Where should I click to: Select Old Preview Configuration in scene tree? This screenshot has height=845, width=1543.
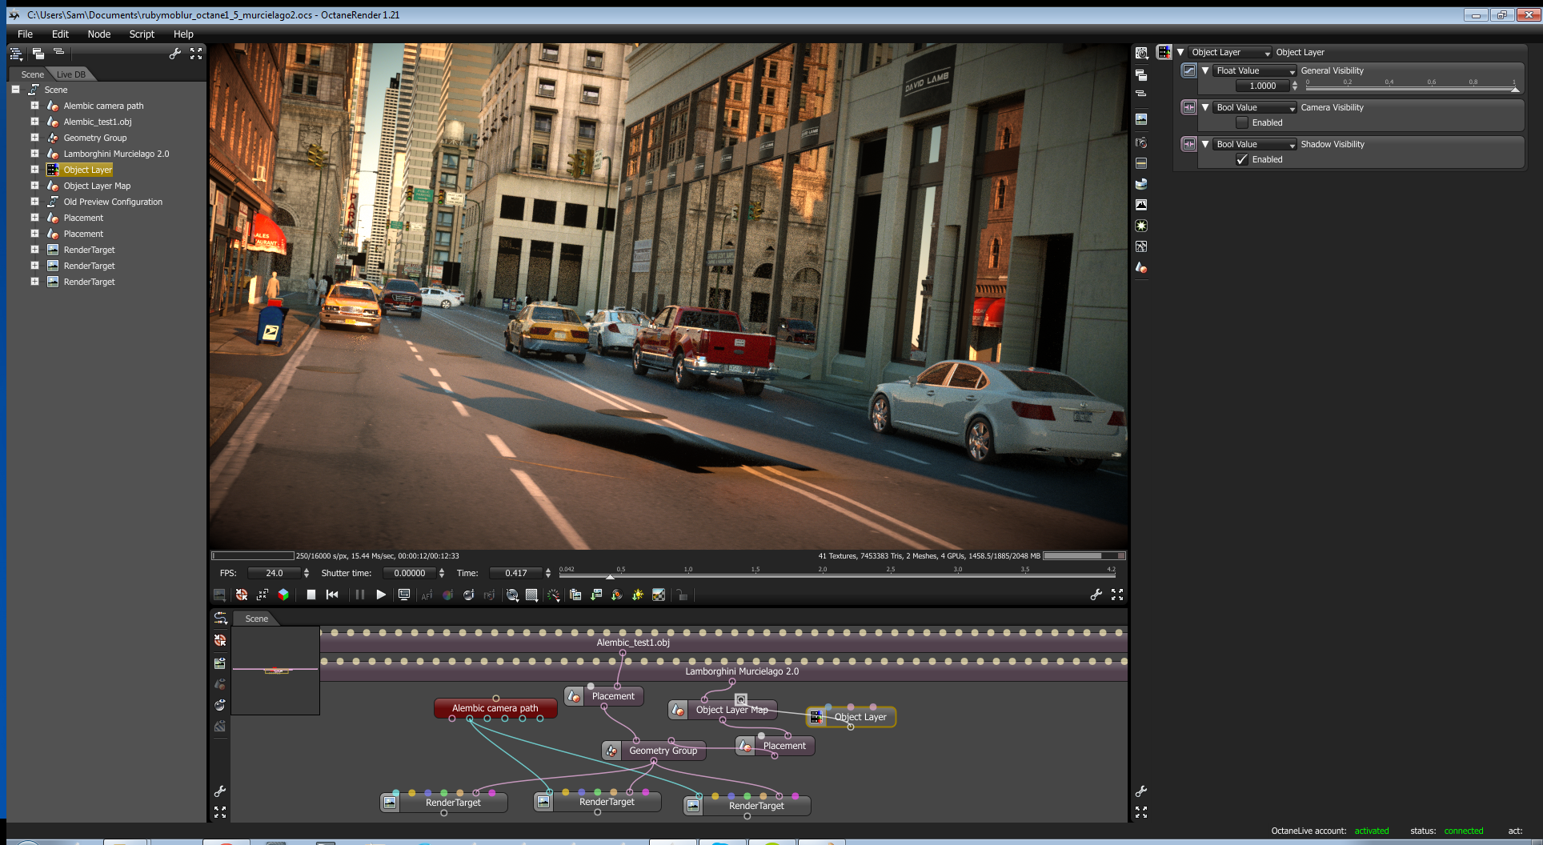(x=113, y=202)
